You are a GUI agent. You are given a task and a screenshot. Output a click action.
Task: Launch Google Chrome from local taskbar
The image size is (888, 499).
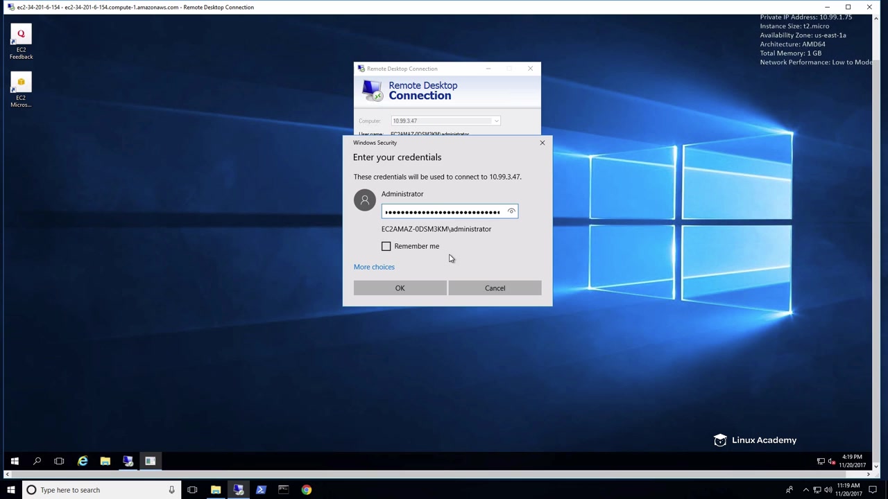306,490
